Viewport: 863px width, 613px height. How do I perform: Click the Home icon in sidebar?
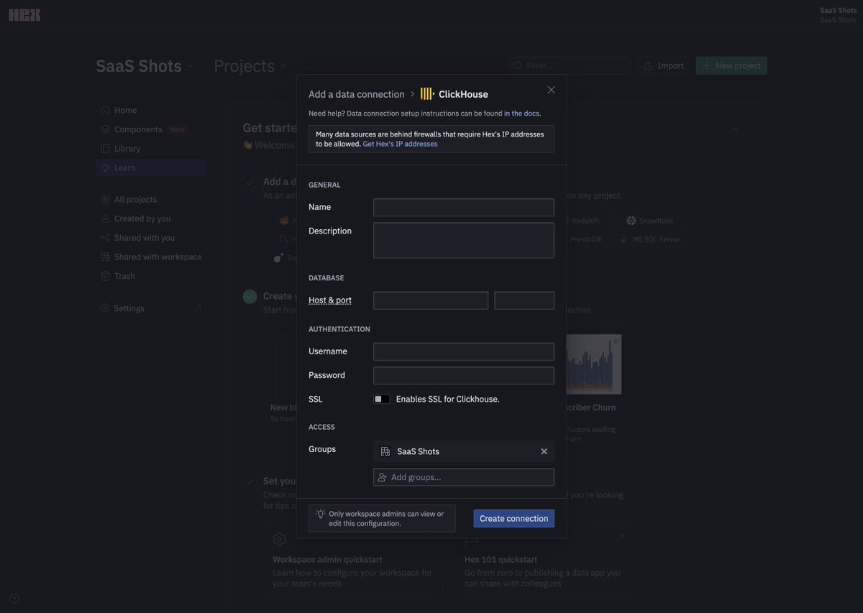coord(105,110)
